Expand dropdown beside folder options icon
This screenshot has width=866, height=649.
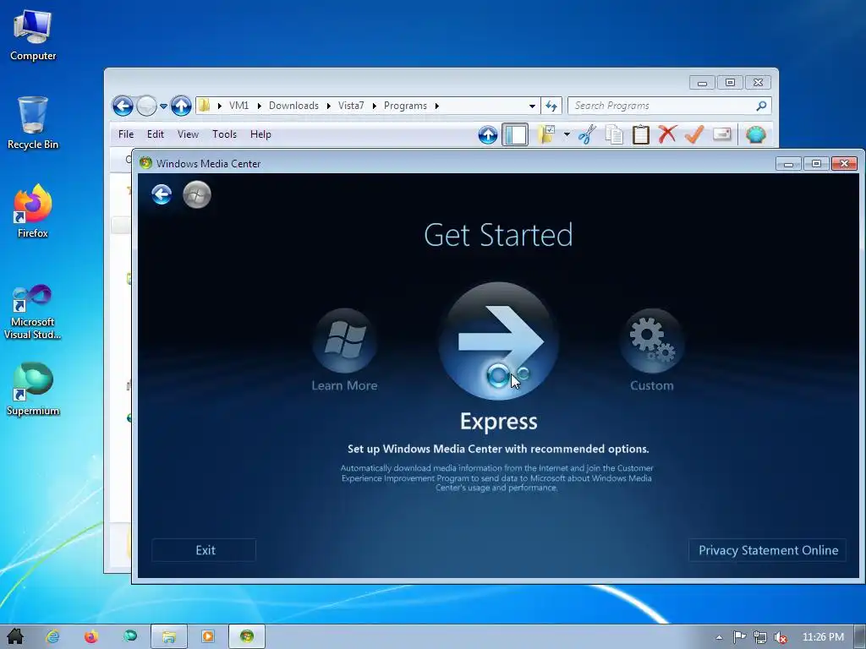567,134
